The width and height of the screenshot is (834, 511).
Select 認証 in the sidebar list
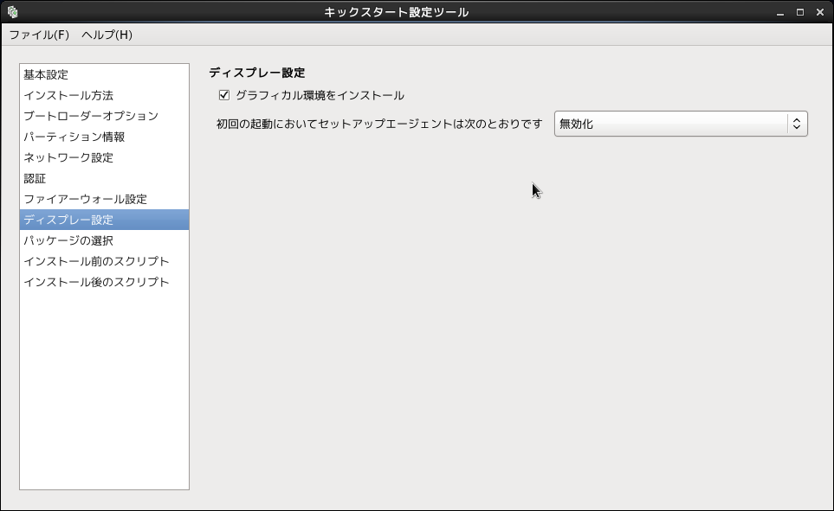(35, 178)
